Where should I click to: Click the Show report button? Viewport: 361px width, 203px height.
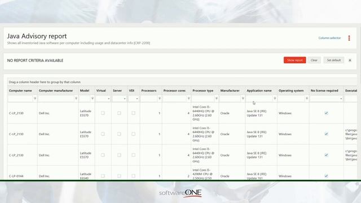(294, 60)
